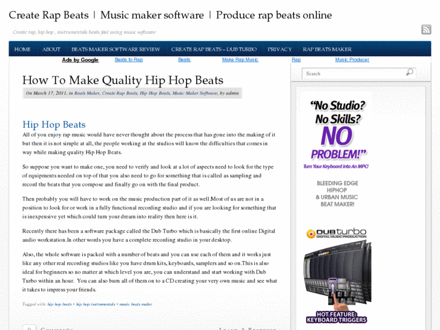This screenshot has width=440, height=330.
Task: Open the admin author link
Action: coord(232,93)
